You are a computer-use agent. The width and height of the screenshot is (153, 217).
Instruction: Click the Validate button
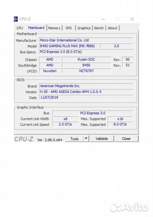[102, 139]
